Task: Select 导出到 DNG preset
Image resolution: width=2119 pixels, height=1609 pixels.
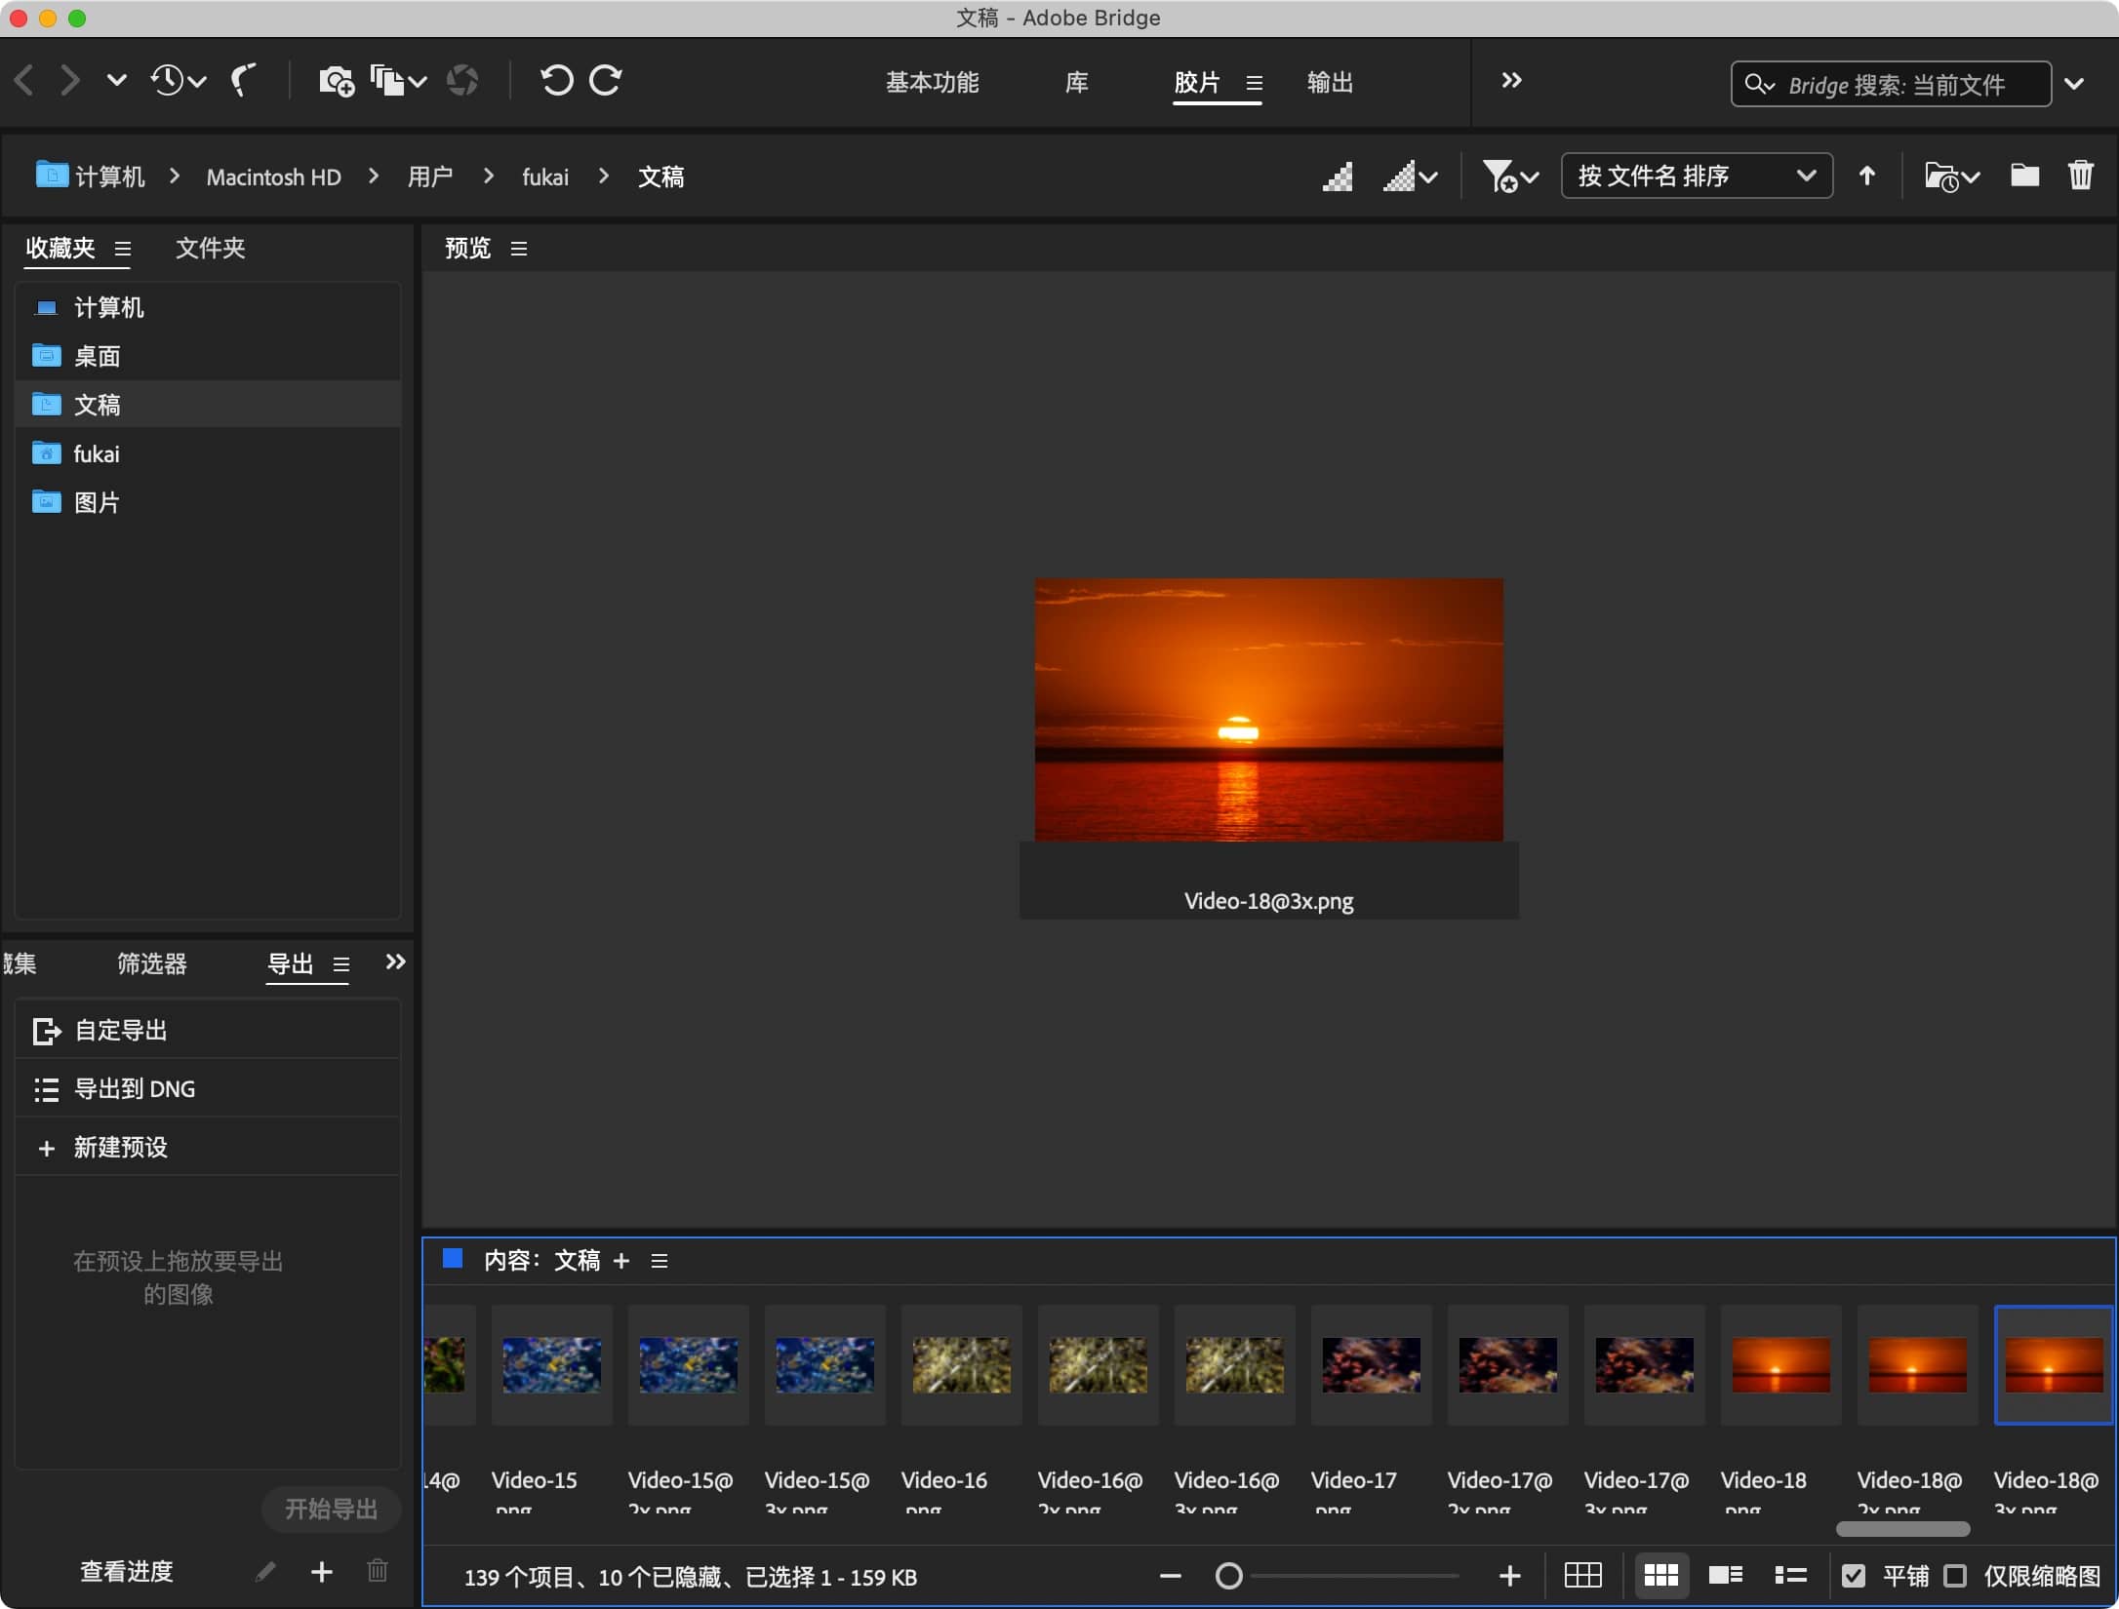Action: coord(208,1089)
